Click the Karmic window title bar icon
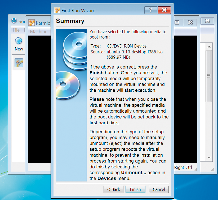The image size is (218, 200). [32, 23]
